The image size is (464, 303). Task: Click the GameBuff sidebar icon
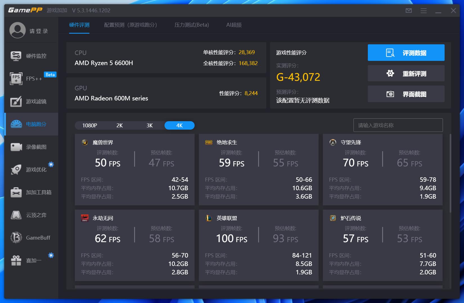coord(16,238)
